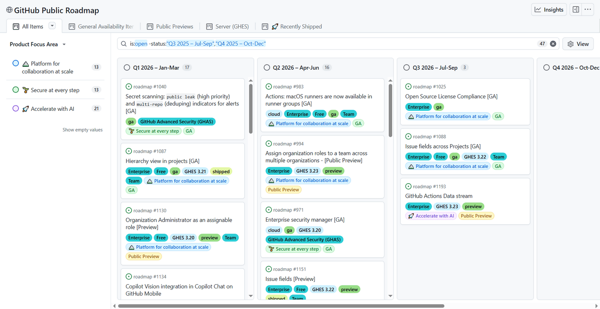Screen dimensions: 600x309
Task: Click the open issue icon on roadmap #1130
Action: (129, 211)
